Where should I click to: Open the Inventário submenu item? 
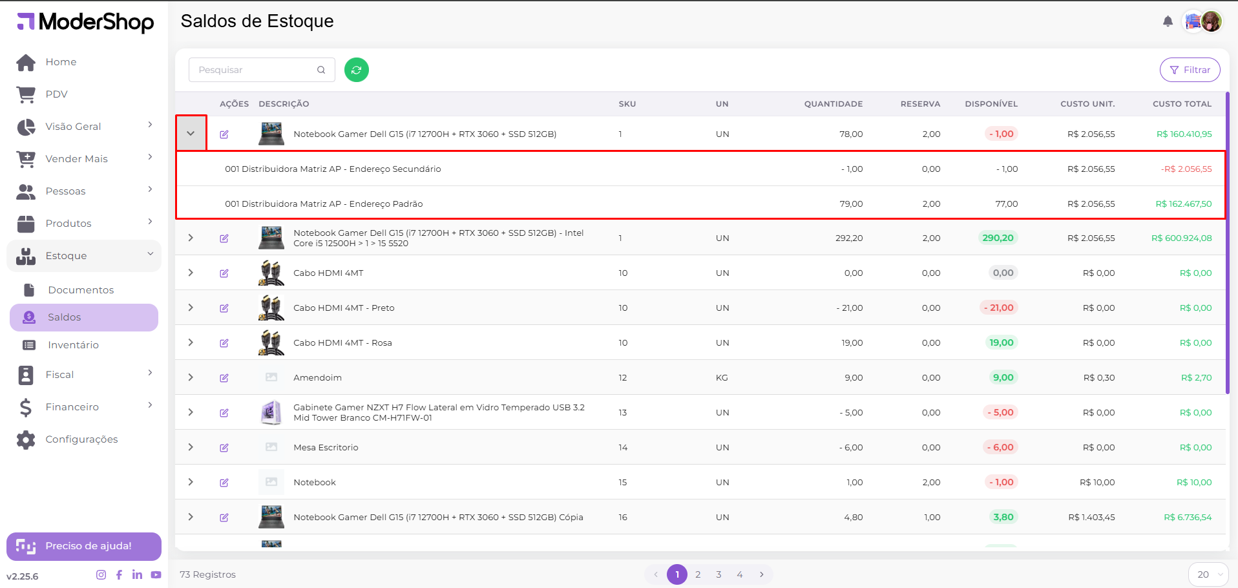tap(84, 345)
